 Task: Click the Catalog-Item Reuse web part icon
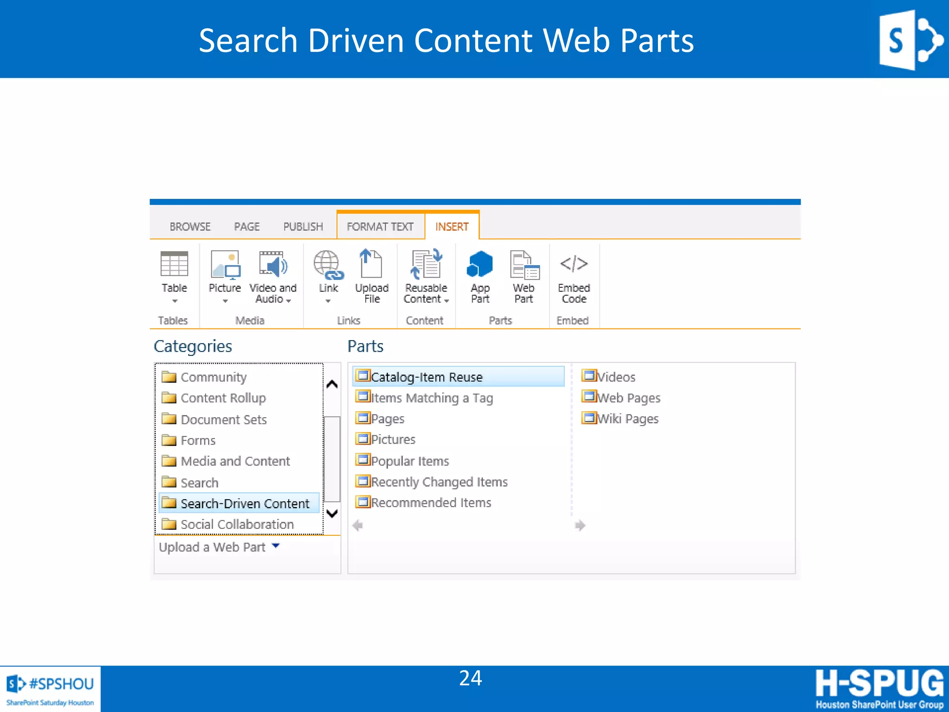tap(363, 375)
